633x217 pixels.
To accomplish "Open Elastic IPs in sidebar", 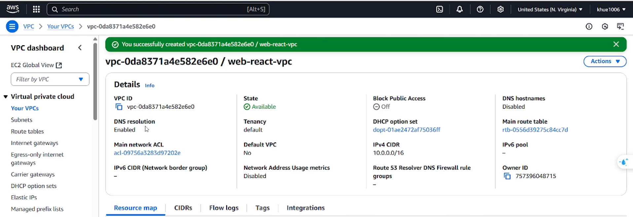I will 24,197.
